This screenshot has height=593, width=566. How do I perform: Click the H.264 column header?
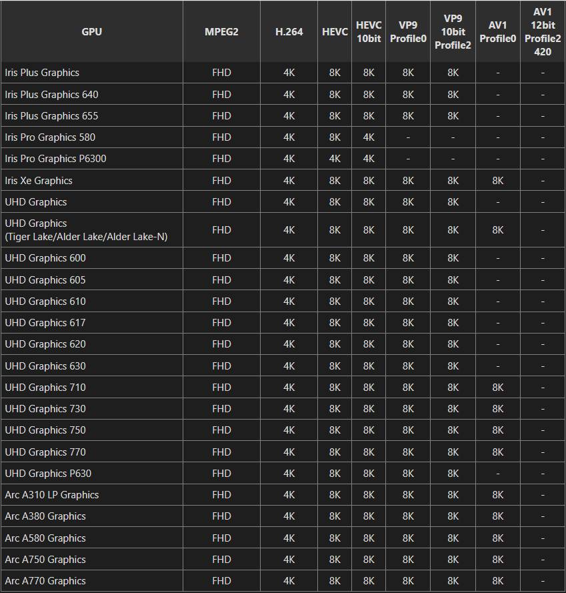(x=289, y=32)
